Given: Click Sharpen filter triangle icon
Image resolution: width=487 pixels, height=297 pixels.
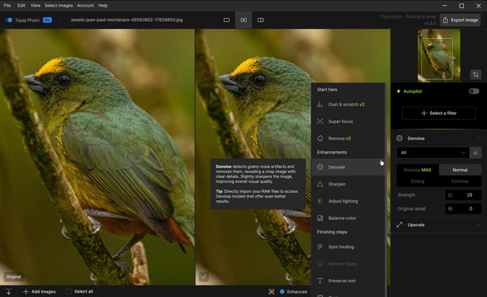Looking at the screenshot, I should pyautogui.click(x=320, y=184).
